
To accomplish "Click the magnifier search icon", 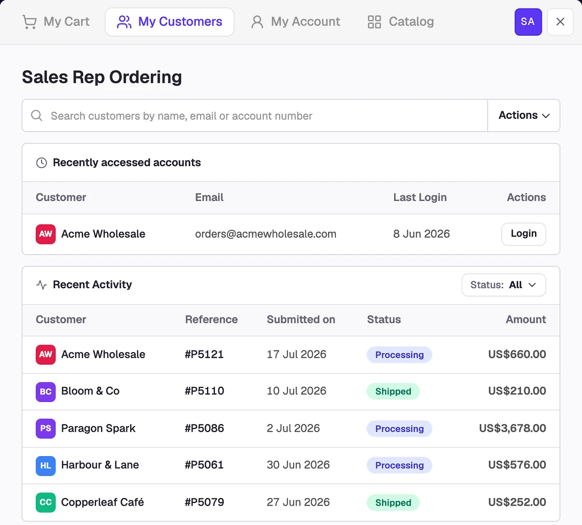I will point(36,116).
